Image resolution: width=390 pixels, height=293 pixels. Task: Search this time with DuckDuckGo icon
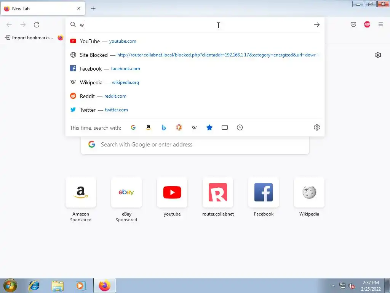(179, 127)
